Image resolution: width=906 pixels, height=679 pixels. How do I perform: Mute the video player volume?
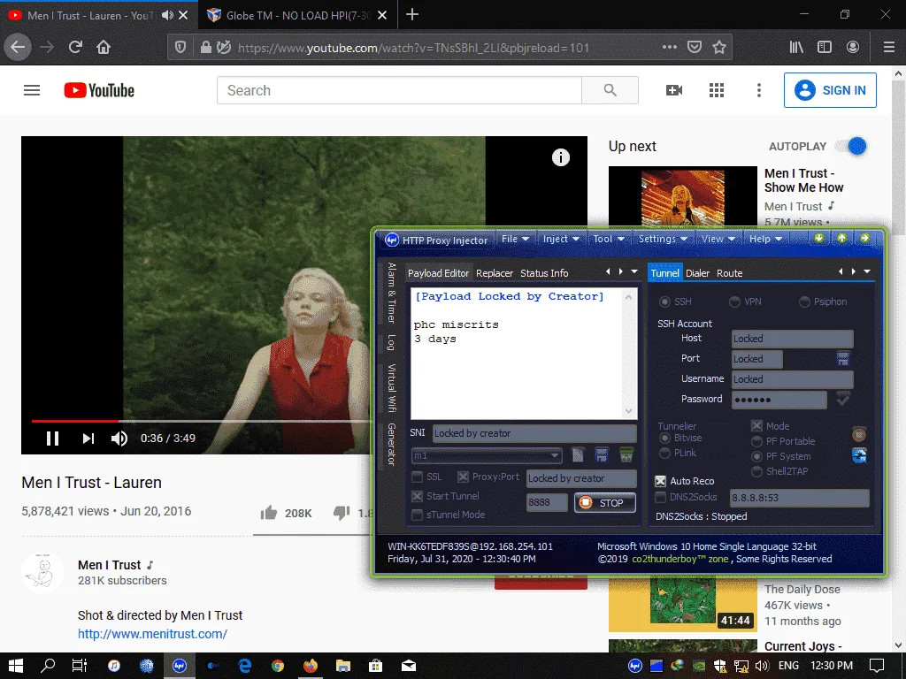(119, 439)
